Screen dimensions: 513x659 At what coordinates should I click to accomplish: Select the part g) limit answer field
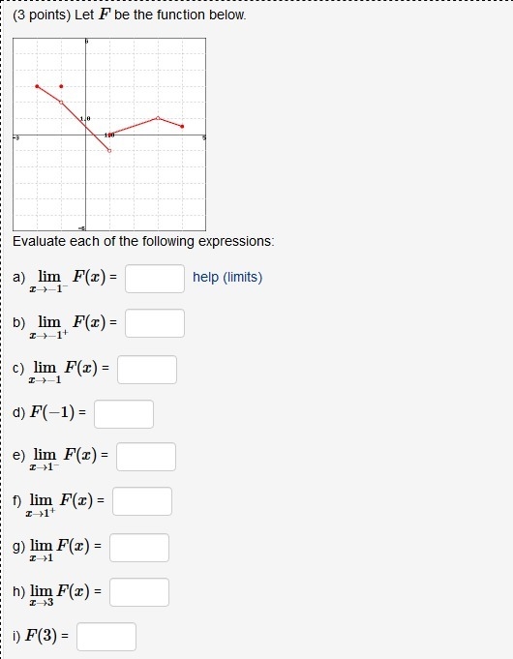pos(139,548)
